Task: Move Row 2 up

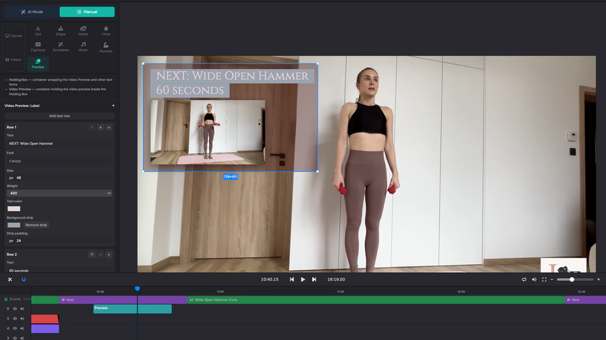Action: point(92,255)
